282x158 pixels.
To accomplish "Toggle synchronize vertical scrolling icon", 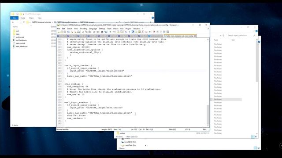I will click(118, 32).
